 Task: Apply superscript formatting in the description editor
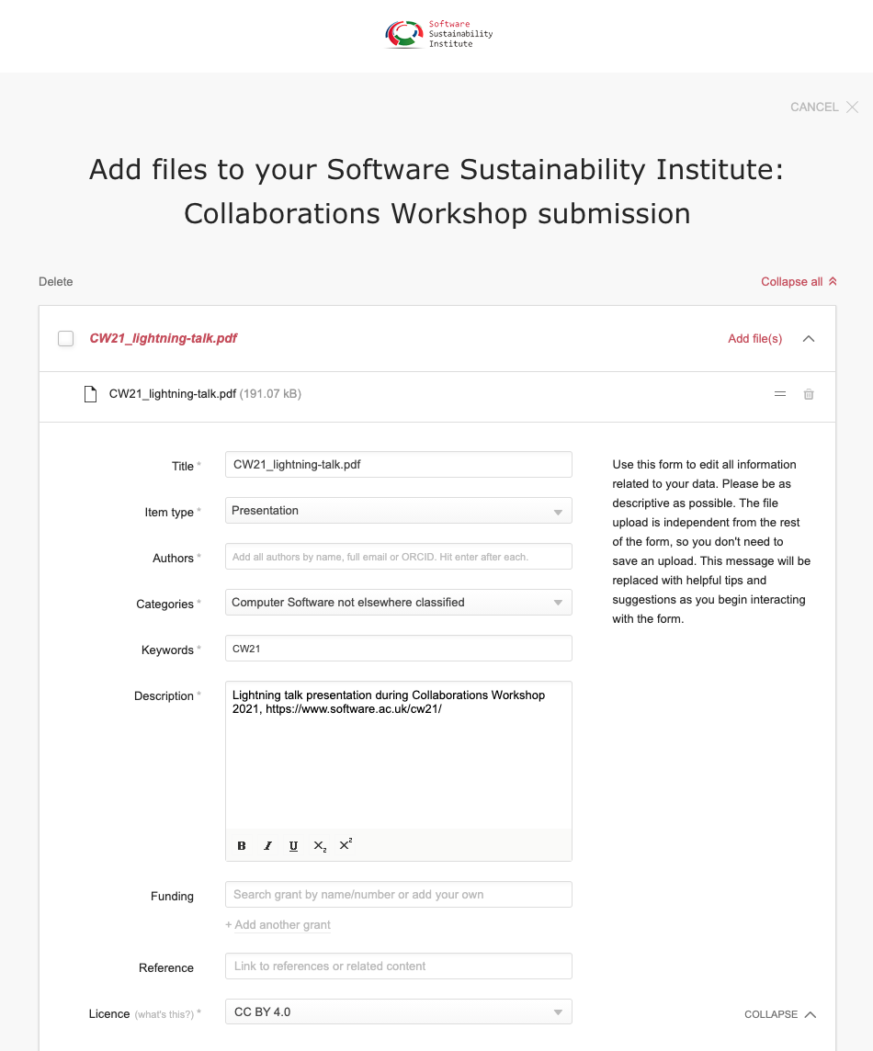(346, 845)
